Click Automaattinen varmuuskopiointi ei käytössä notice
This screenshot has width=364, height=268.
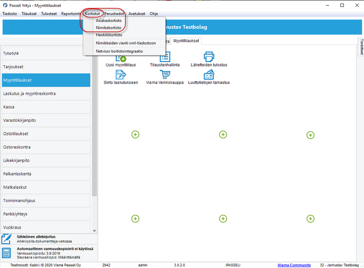(x=55, y=249)
